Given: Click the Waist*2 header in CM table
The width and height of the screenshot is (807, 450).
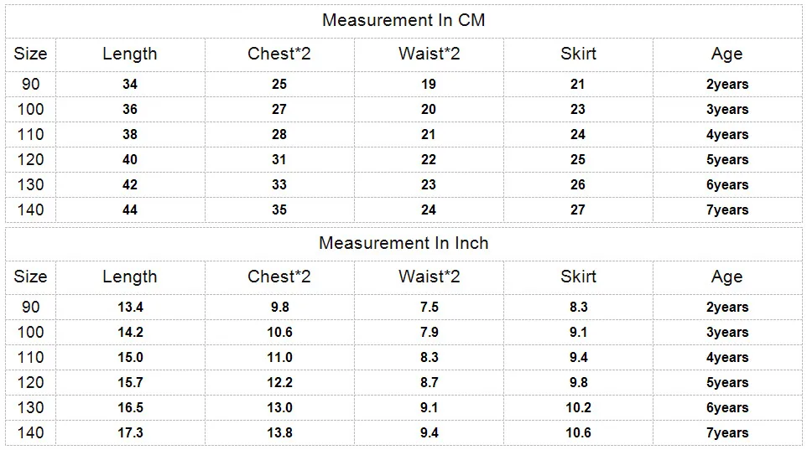Looking at the screenshot, I should pyautogui.click(x=429, y=54).
